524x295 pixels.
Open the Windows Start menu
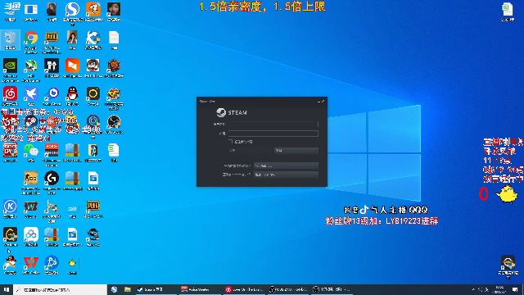[7, 289]
